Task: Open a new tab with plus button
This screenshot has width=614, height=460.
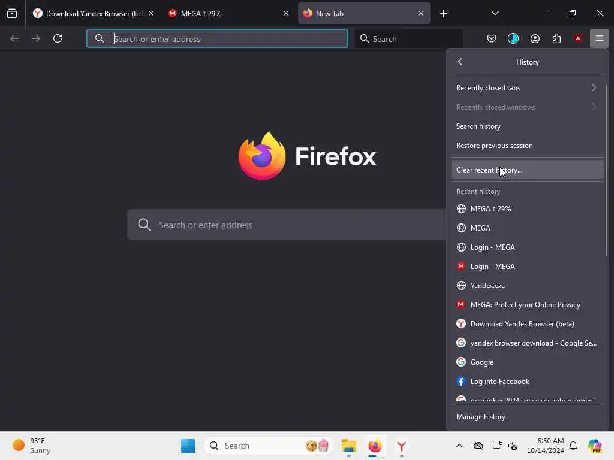Action: click(443, 14)
